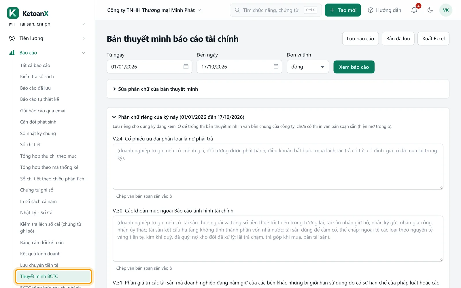This screenshot has height=288, width=461.
Task: Click the Tạo mới button
Action: pos(343,10)
